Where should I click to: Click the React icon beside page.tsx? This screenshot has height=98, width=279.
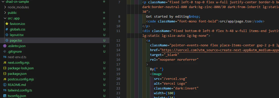click(7, 40)
